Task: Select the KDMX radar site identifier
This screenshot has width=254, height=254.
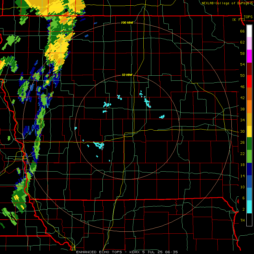Action: click(135, 252)
